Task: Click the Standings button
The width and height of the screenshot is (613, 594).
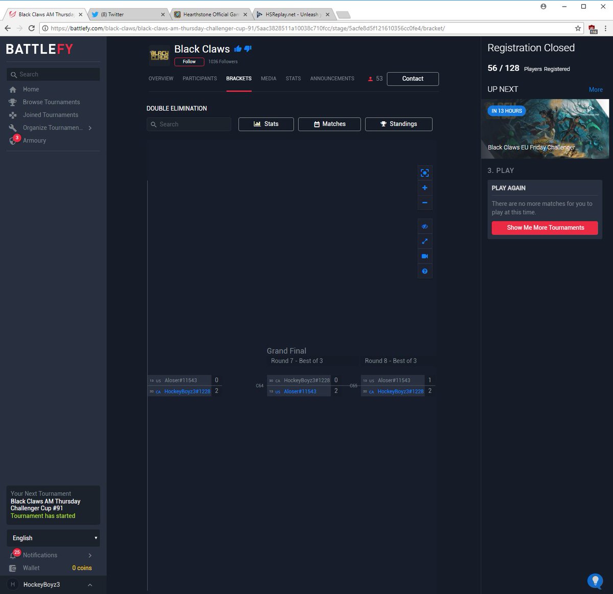Action: click(x=399, y=124)
